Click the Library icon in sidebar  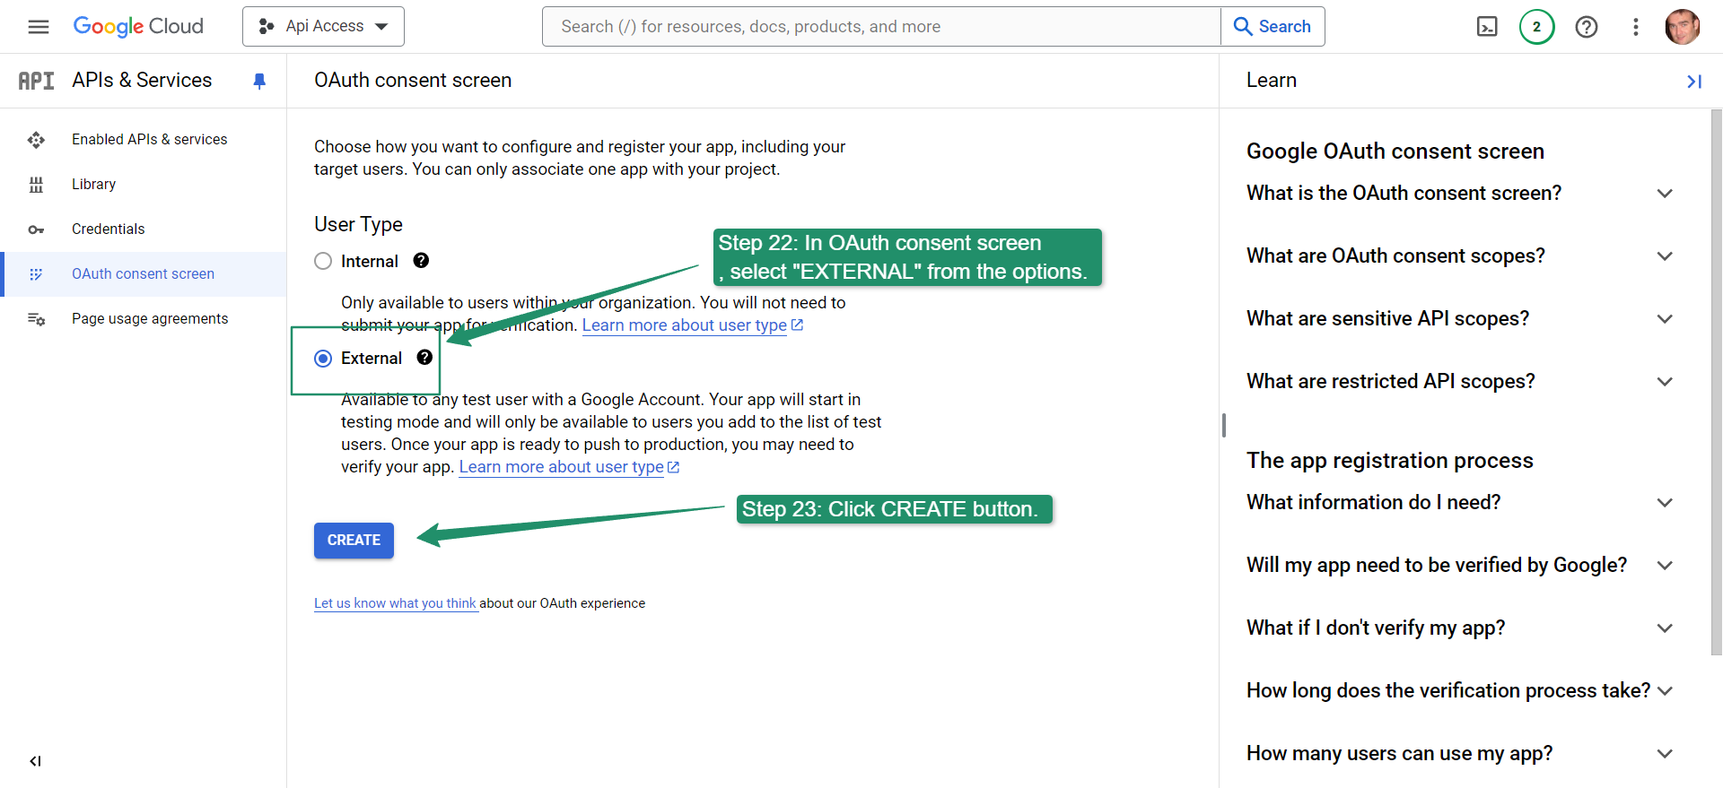tap(36, 185)
